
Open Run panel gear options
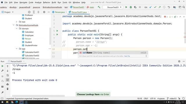[x=179, y=61]
